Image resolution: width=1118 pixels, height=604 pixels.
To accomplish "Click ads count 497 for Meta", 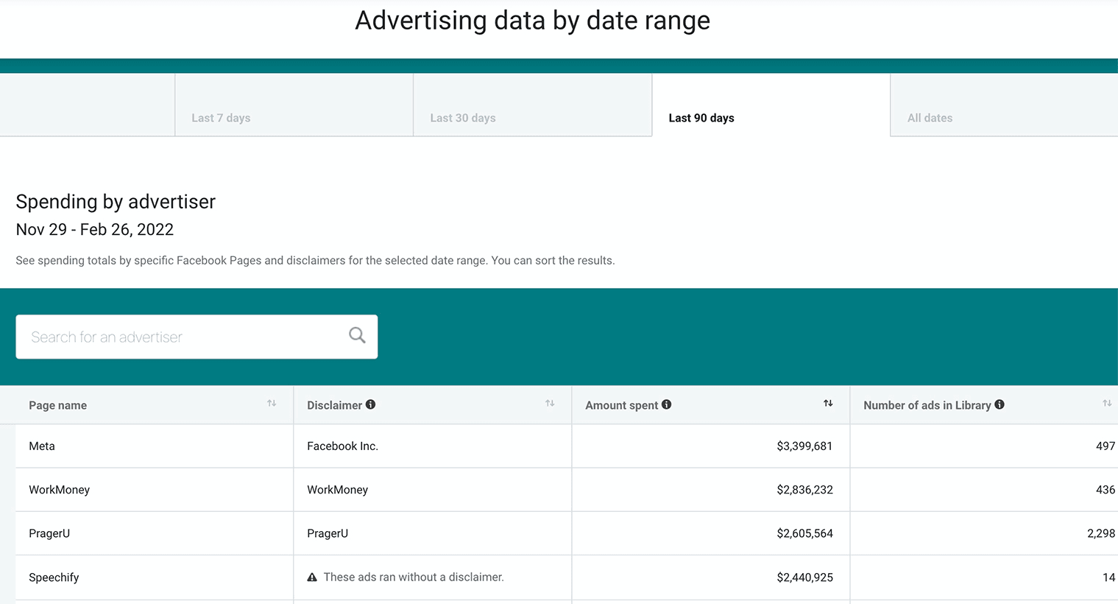I will point(1105,446).
